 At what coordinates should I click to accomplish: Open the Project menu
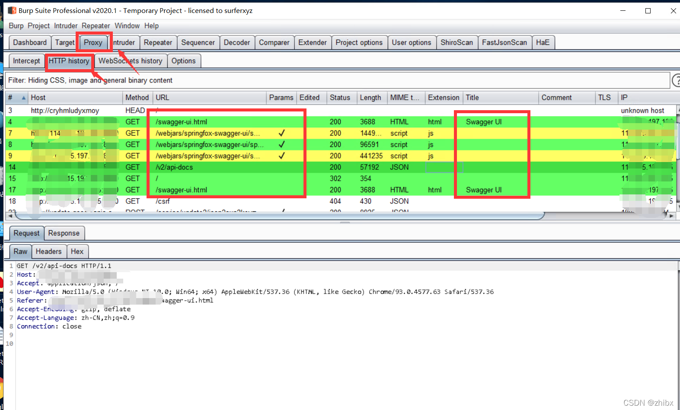[38, 26]
